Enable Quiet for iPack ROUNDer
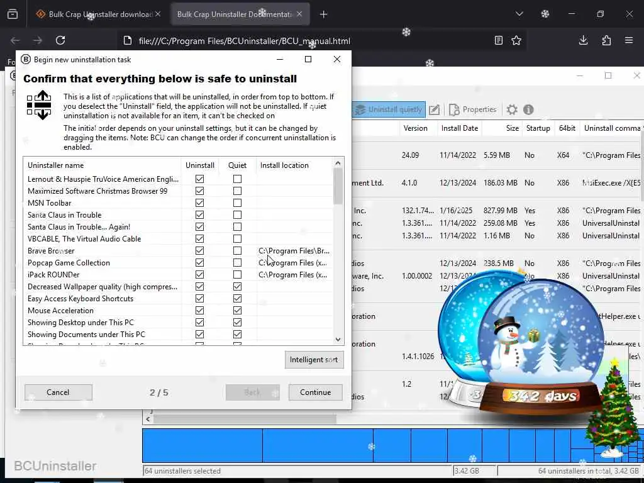 [237, 274]
